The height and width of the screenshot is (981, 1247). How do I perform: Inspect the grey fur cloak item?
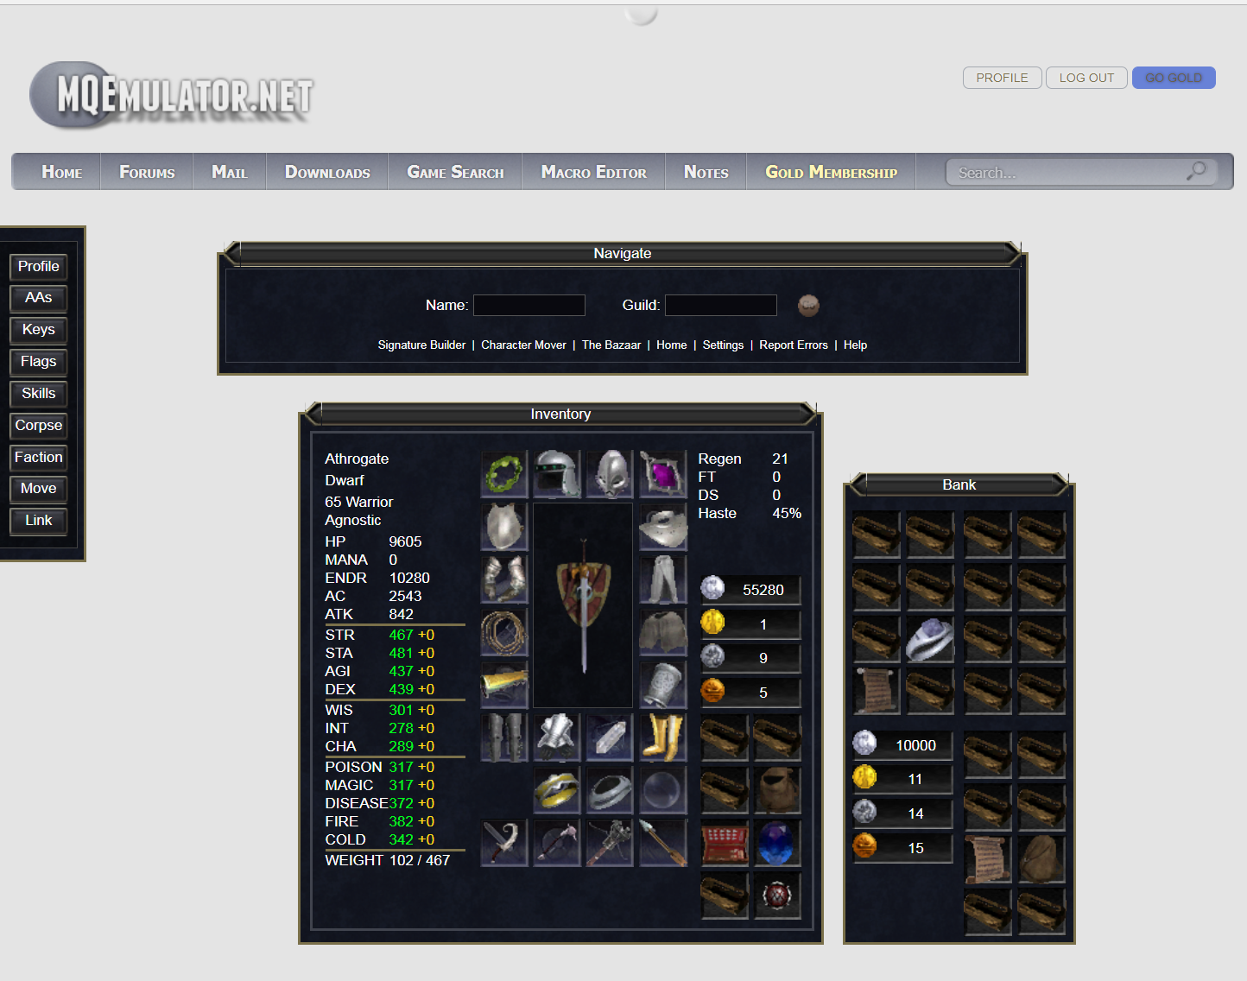(x=663, y=632)
